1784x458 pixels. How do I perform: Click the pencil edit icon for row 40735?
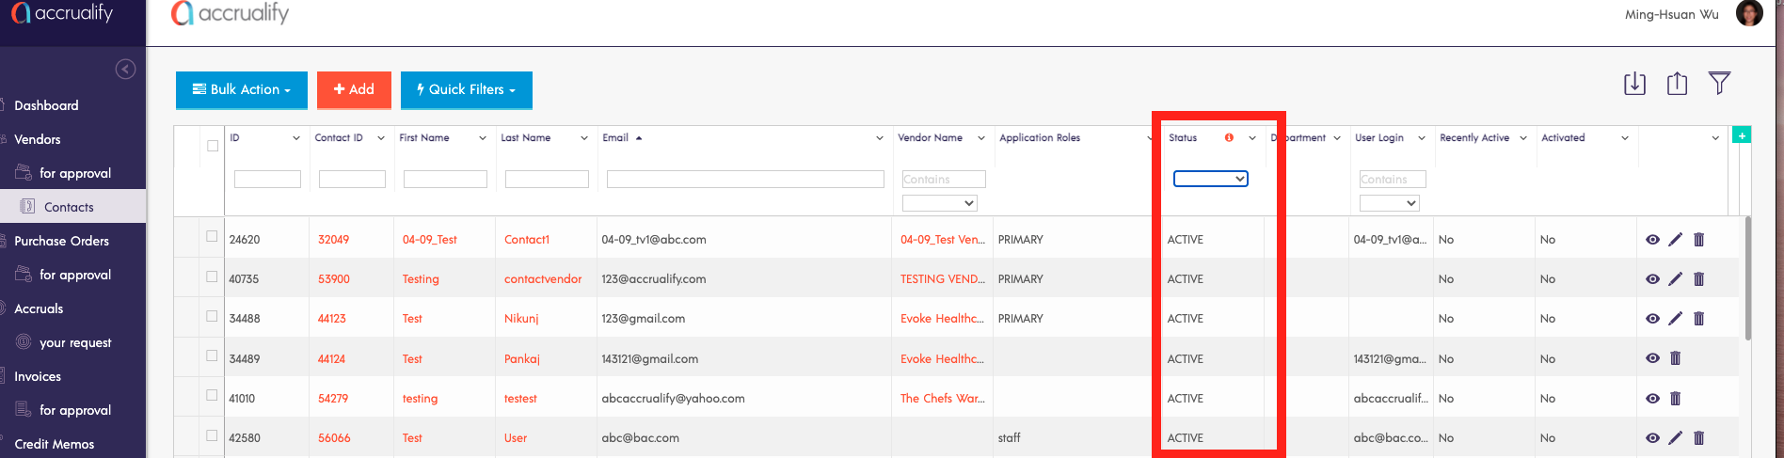pyautogui.click(x=1675, y=279)
